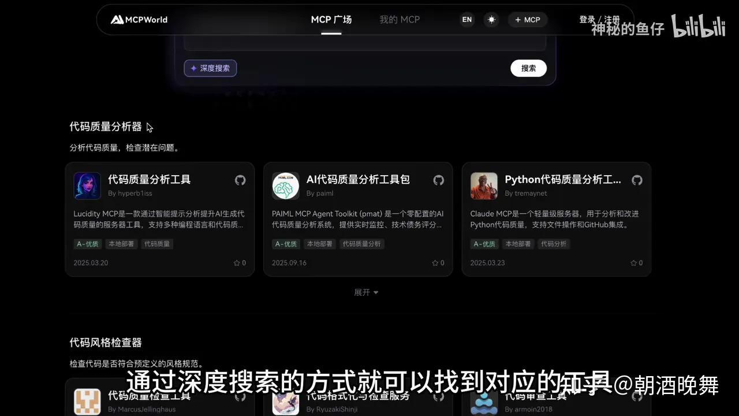Switch language with the EN button
The image size is (739, 416).
pos(467,20)
